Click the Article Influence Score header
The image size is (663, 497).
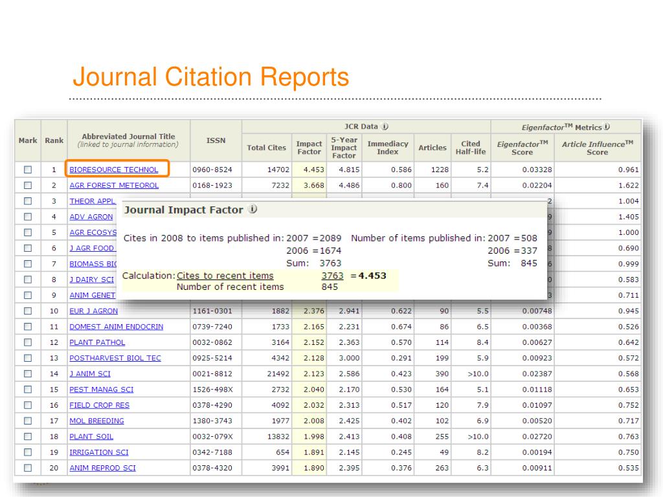[598, 148]
